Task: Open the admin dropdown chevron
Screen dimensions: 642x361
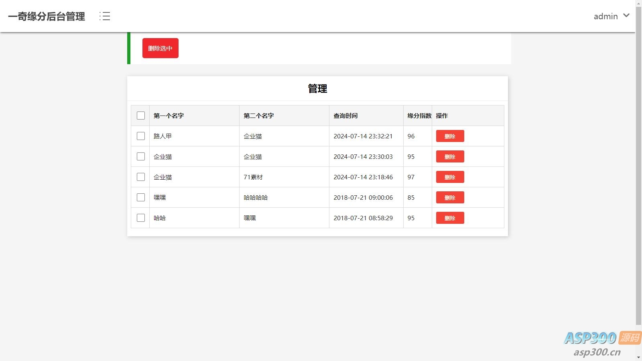Action: tap(626, 16)
